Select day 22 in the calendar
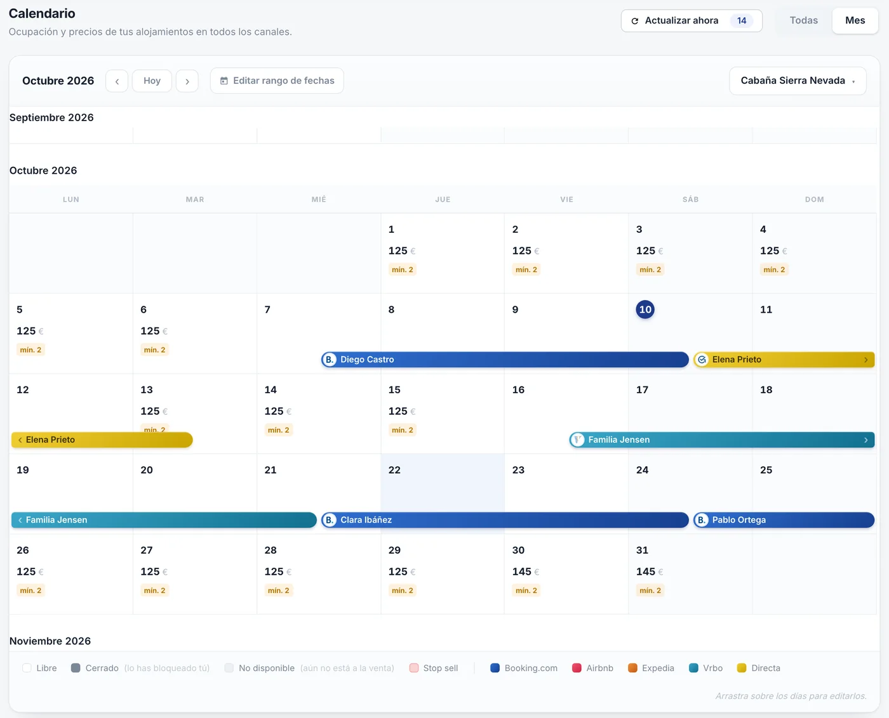 coord(443,493)
